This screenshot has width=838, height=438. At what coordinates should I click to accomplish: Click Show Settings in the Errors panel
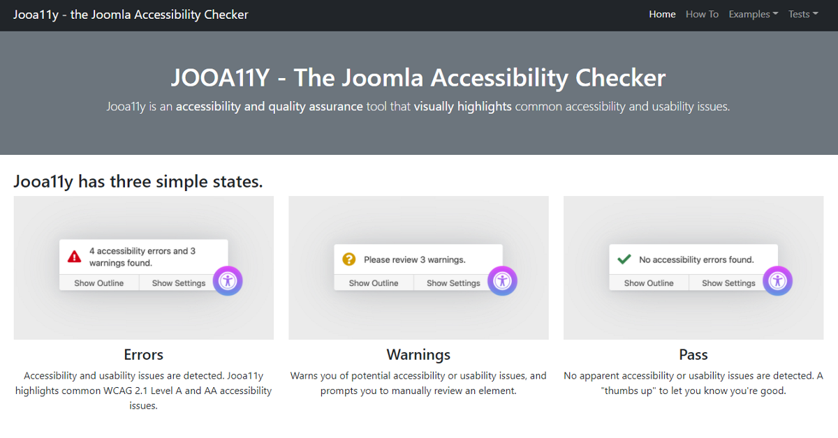click(x=179, y=283)
